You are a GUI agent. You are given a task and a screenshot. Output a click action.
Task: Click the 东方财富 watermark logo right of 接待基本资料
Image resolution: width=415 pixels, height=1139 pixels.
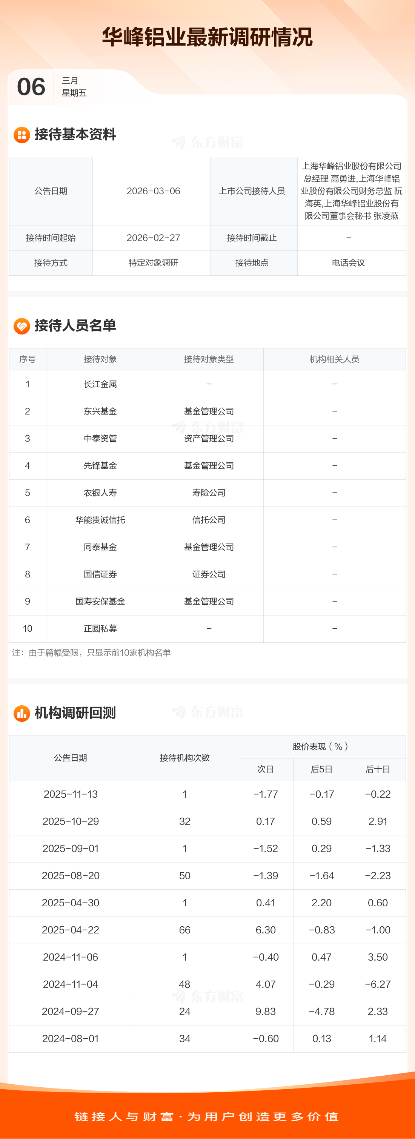207,143
